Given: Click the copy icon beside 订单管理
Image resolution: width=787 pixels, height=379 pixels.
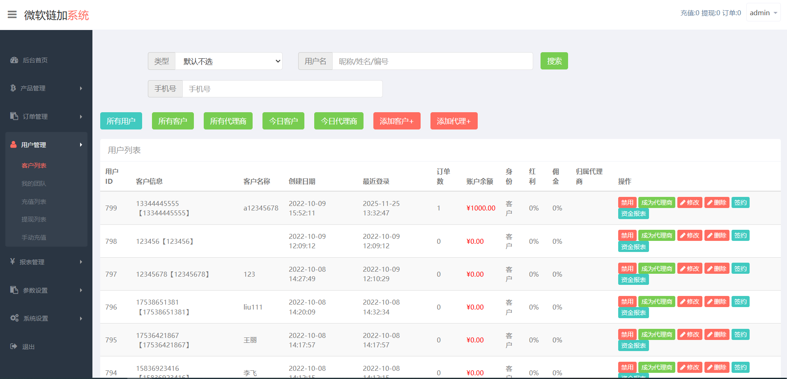Looking at the screenshot, I should 14,116.
